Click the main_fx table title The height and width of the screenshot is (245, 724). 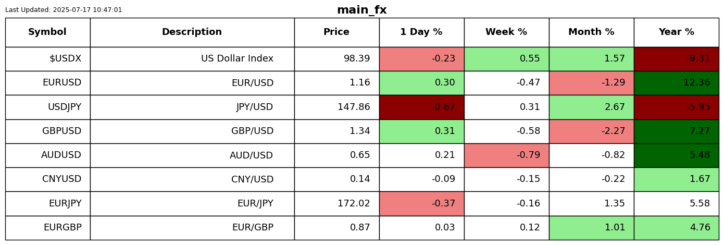pos(361,10)
